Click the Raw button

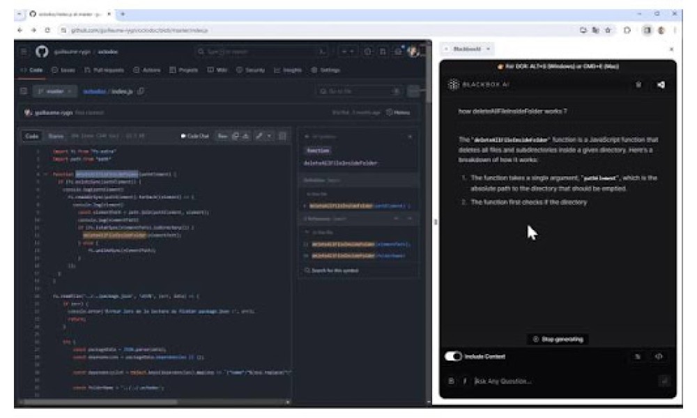tap(222, 136)
